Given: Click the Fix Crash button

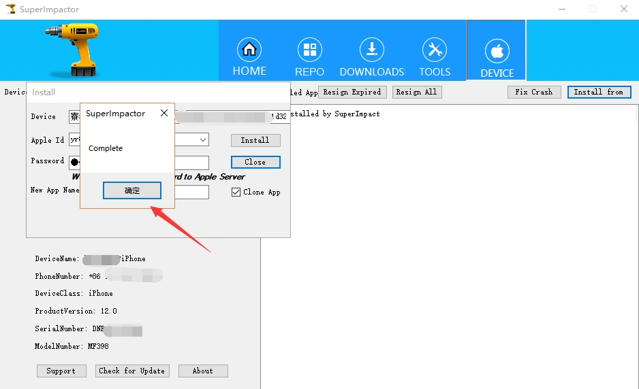Looking at the screenshot, I should tap(534, 92).
